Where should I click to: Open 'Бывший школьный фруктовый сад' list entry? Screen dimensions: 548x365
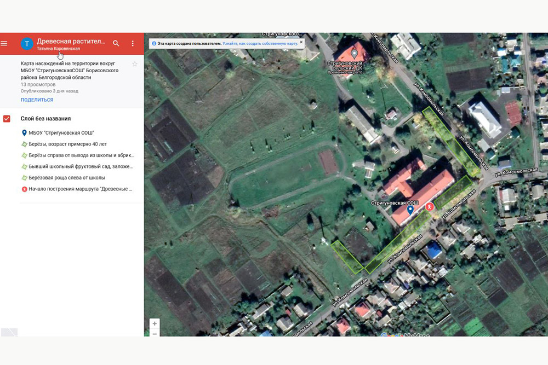click(x=77, y=167)
